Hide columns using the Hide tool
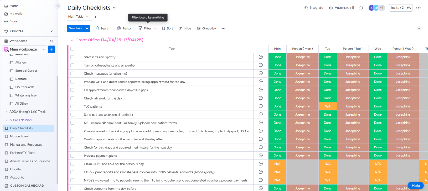Image resolution: width=428 pixels, height=191 pixels. [x=185, y=28]
